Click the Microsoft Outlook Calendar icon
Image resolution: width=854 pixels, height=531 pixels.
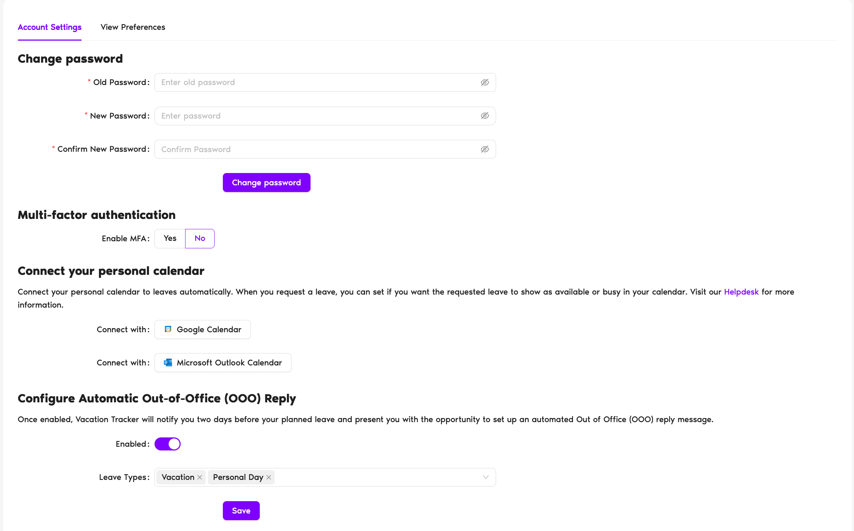(168, 362)
